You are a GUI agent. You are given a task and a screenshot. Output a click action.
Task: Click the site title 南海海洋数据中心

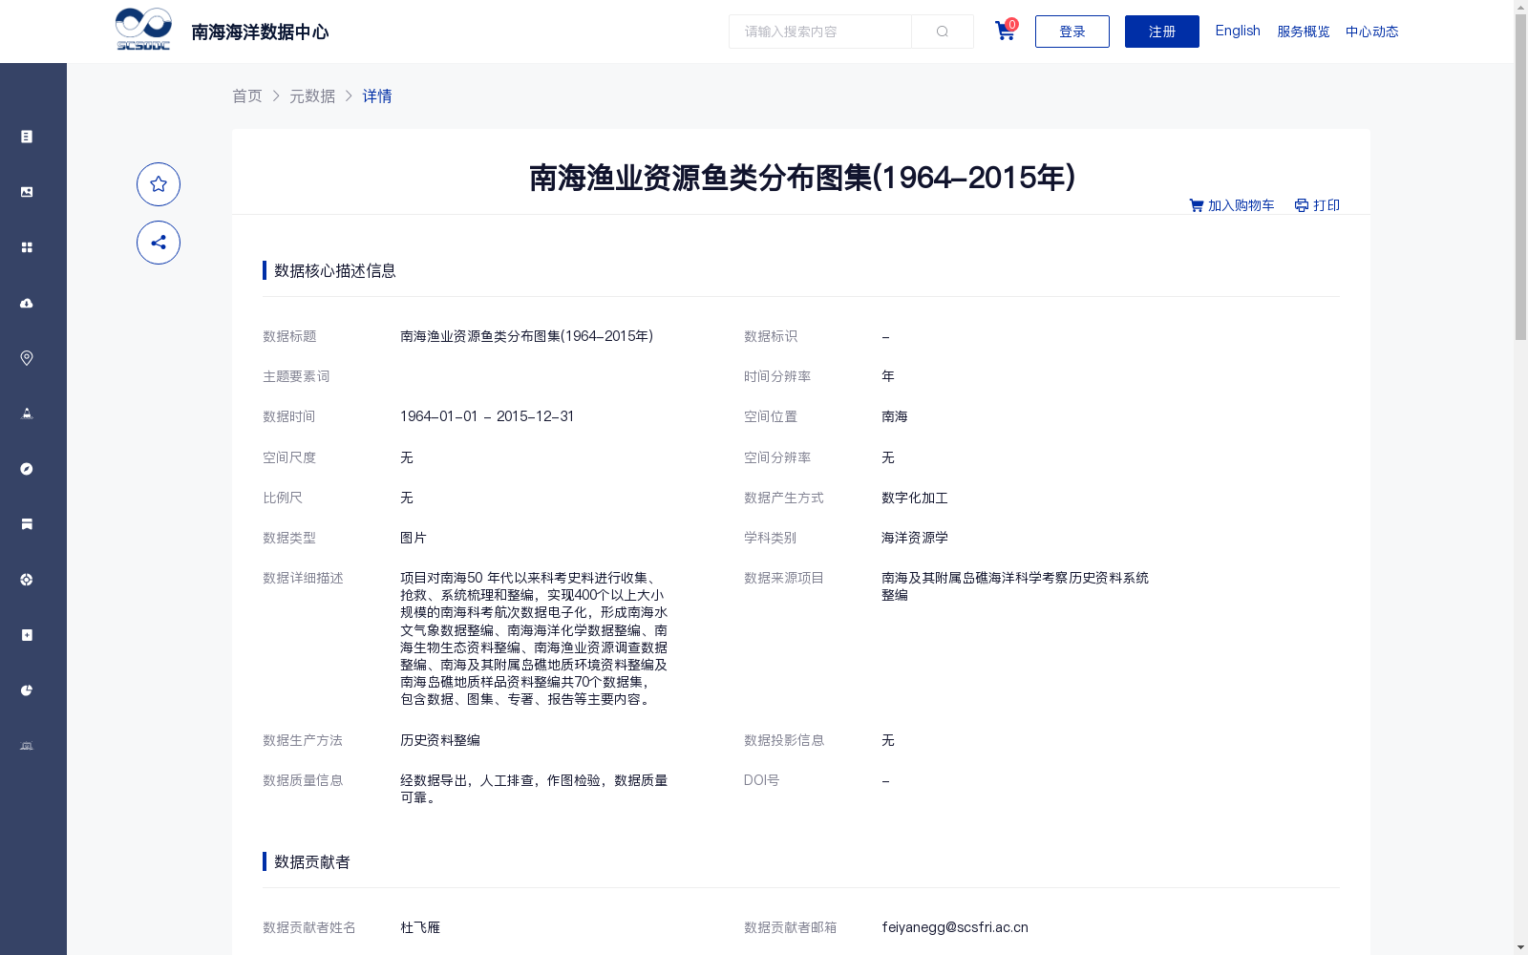(260, 32)
